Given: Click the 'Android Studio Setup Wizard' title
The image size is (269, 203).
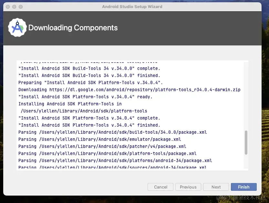Looking at the screenshot, I should pos(132,7).
